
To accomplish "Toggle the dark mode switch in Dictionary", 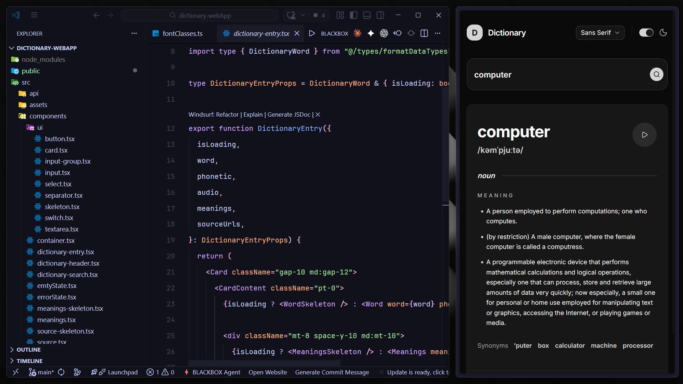I will point(646,33).
